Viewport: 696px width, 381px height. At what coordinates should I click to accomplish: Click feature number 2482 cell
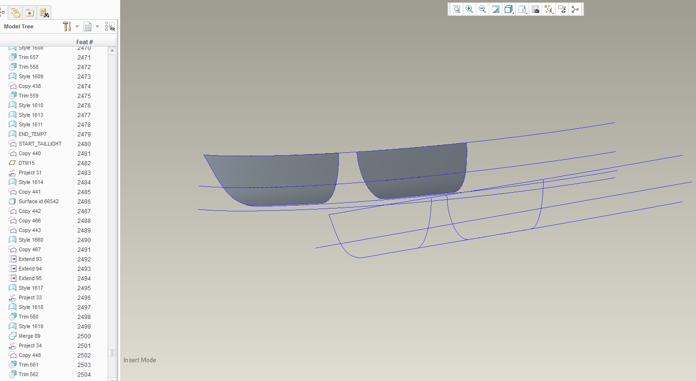(84, 163)
